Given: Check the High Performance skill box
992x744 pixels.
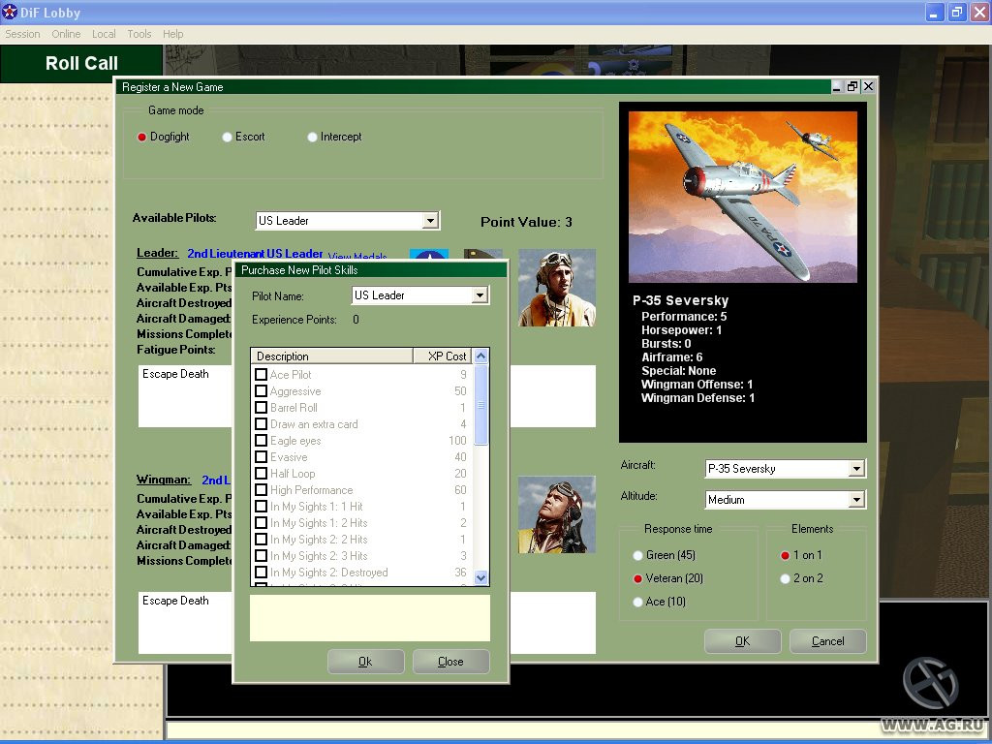Looking at the screenshot, I should pos(261,489).
